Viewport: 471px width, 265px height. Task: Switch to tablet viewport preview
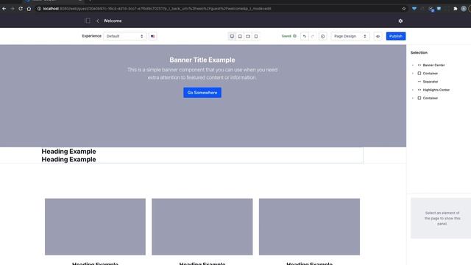pos(240,36)
